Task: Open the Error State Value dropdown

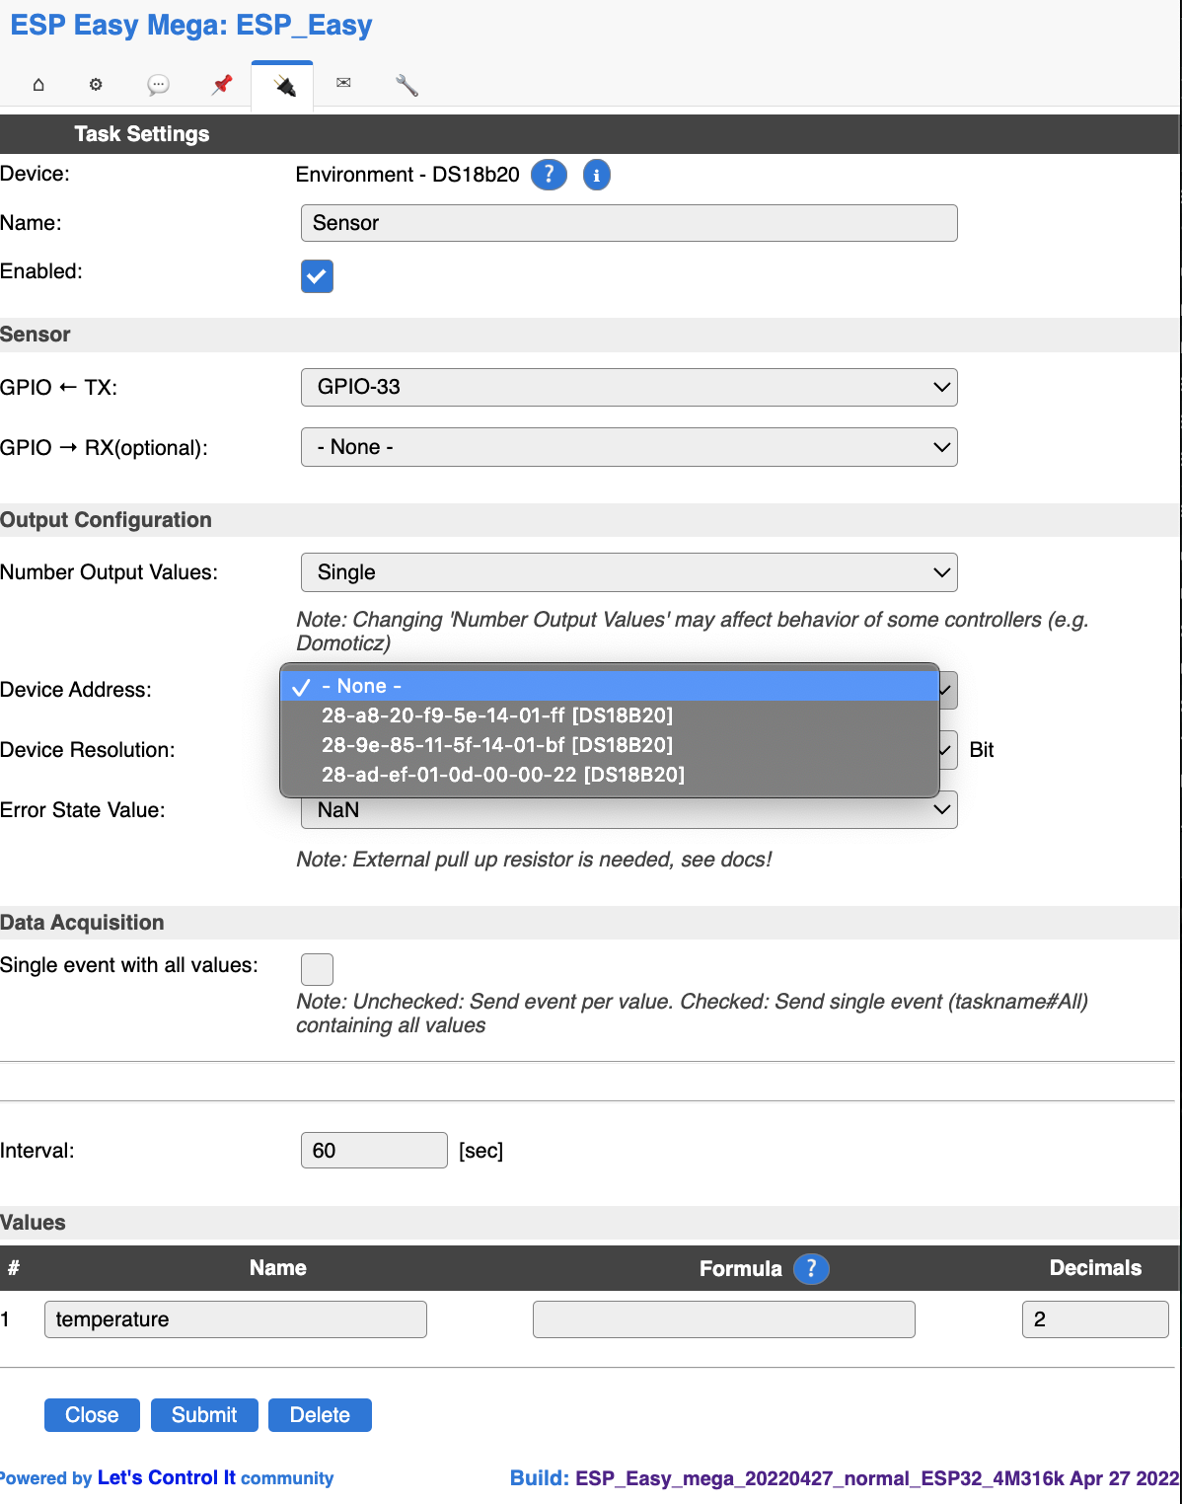Action: tap(628, 809)
